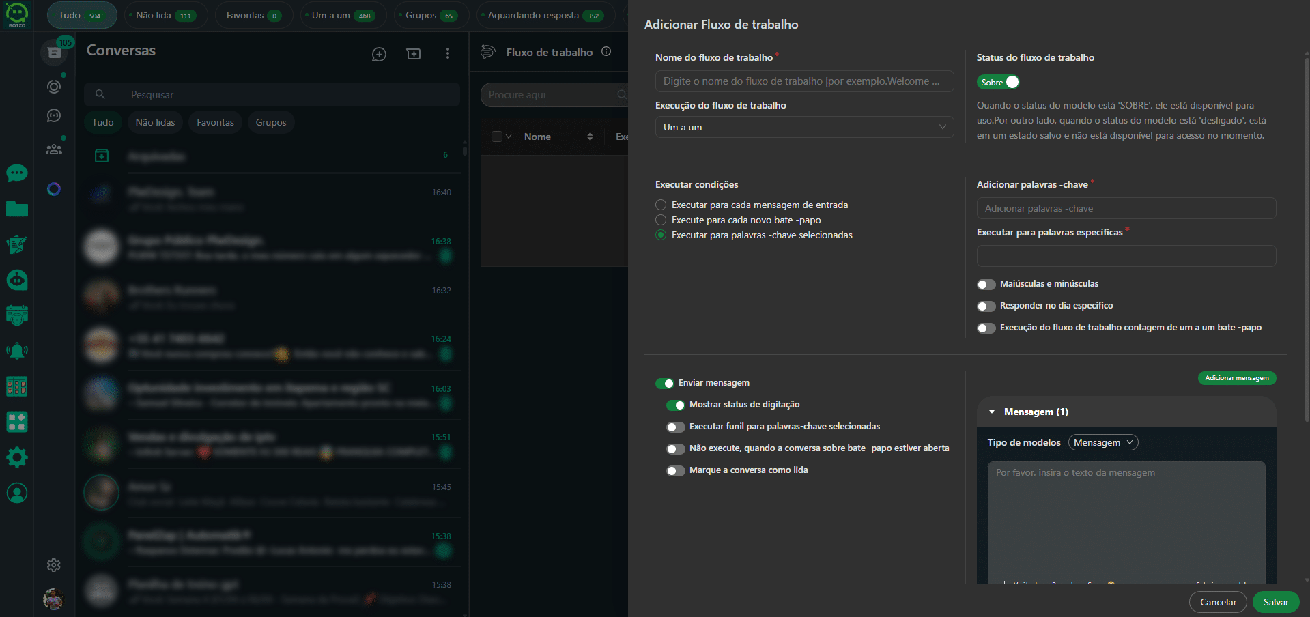
Task: Click the info icon beside Fluxo de trabalho
Action: (x=606, y=52)
